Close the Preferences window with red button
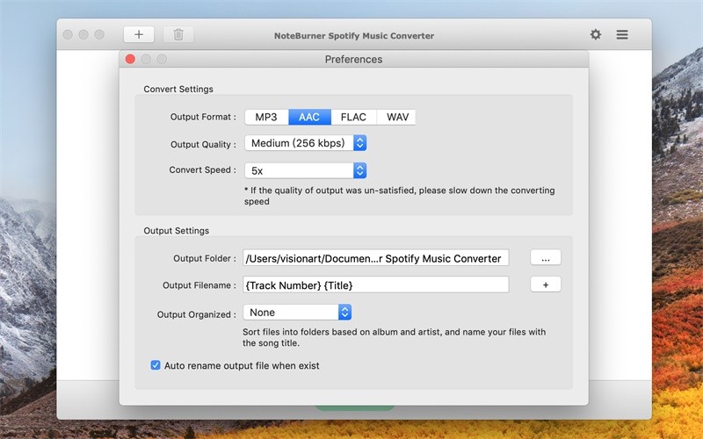703x439 pixels. [x=130, y=59]
